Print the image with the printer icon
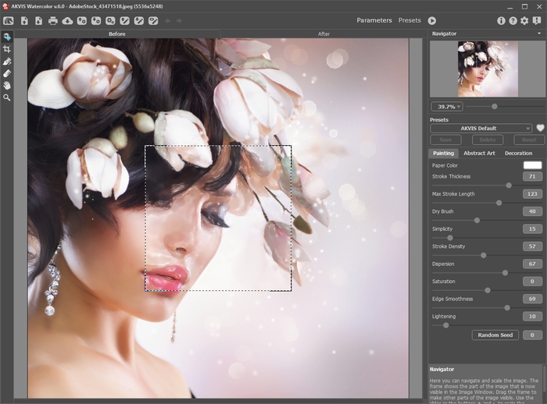Image resolution: width=547 pixels, height=404 pixels. click(x=53, y=21)
